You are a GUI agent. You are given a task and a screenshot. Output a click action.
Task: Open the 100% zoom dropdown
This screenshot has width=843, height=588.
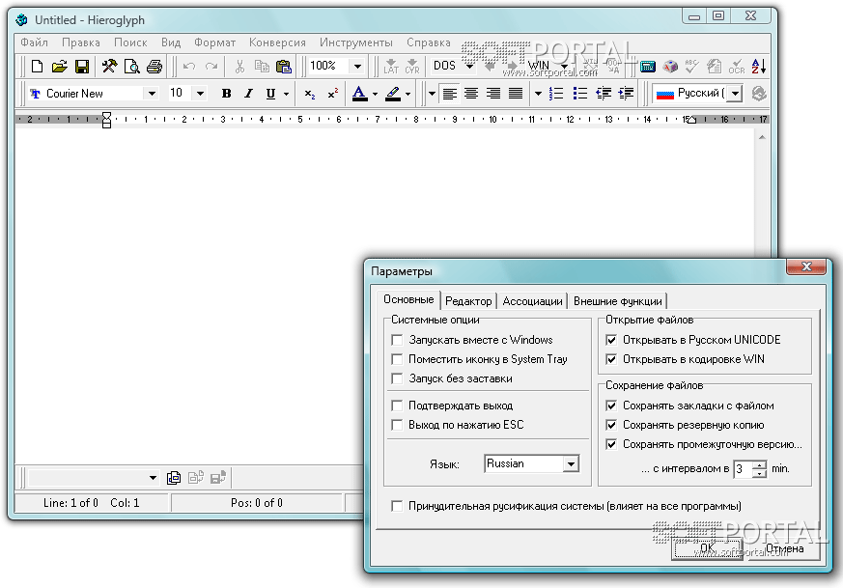(x=357, y=67)
